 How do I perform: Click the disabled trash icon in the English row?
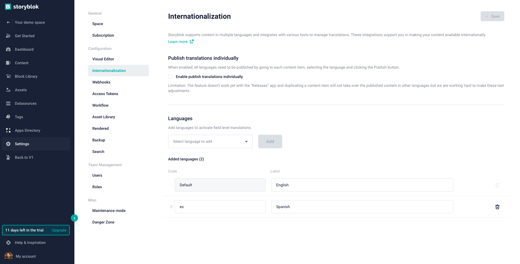point(497,185)
